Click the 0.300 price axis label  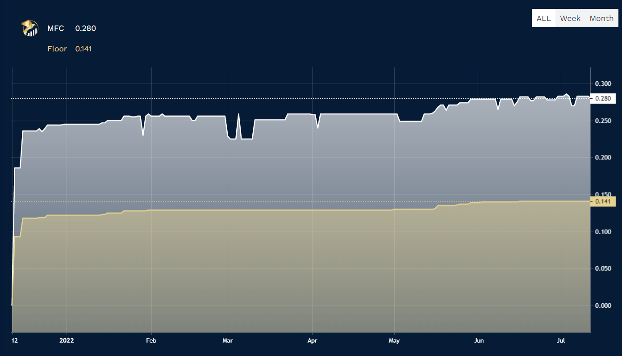[x=603, y=84]
